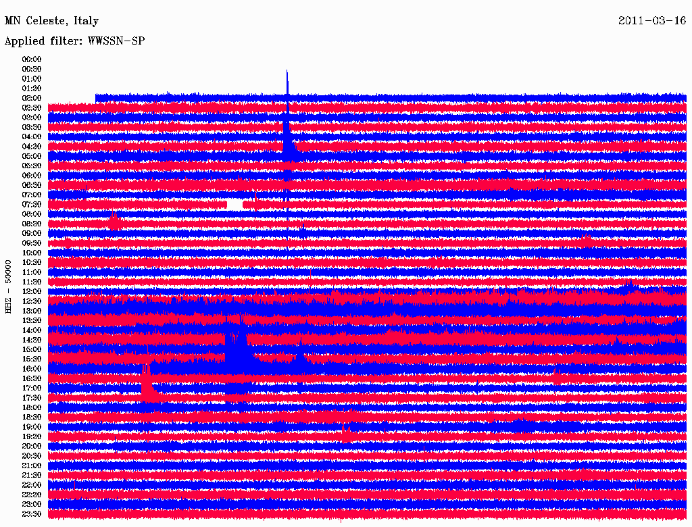Click the 04:00 time label
692x527 pixels.
coord(31,137)
